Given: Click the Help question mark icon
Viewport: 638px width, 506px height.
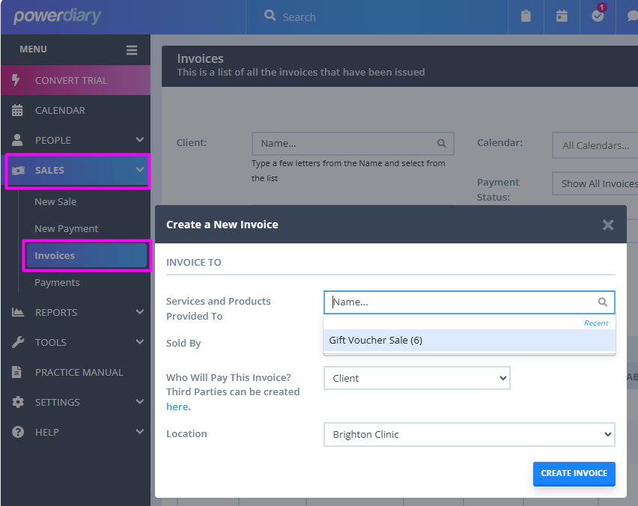Looking at the screenshot, I should (x=17, y=432).
